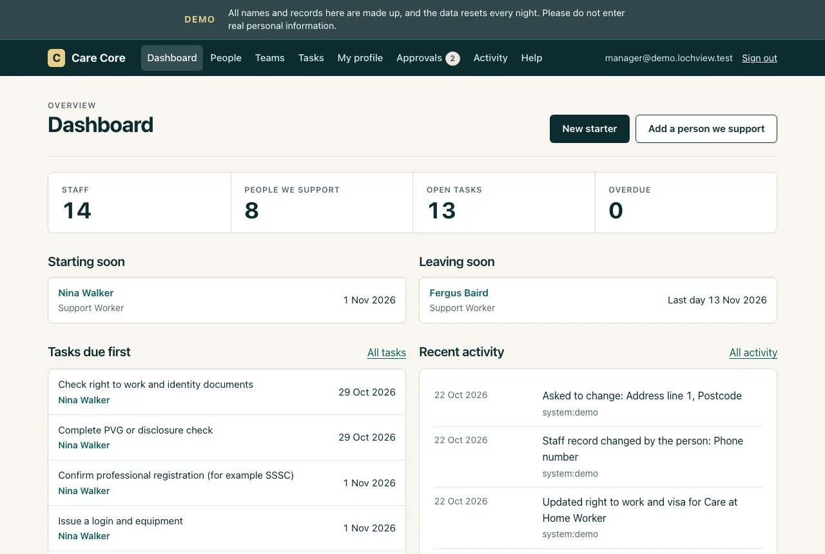This screenshot has height=554, width=825.
Task: Open the Teams section
Action: click(269, 58)
